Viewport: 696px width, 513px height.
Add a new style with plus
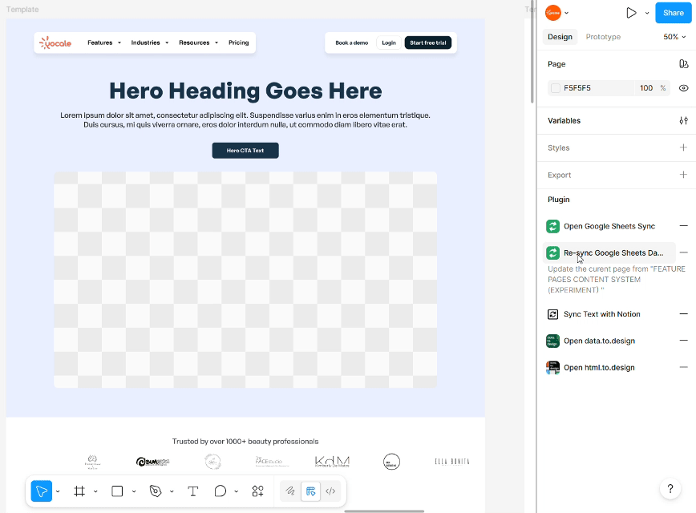(683, 147)
